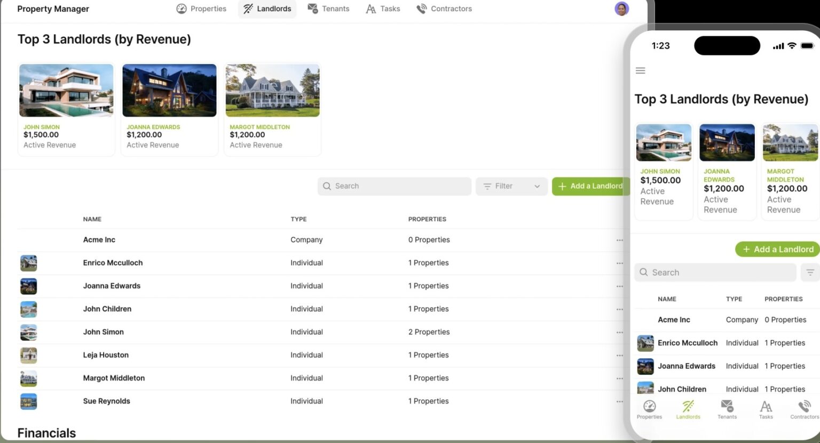
Task: Go to the Contractors tab in top navigation
Action: pos(444,9)
